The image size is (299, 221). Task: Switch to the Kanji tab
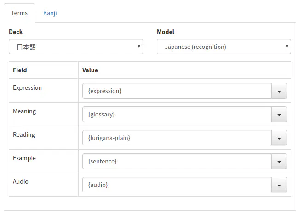[50, 13]
